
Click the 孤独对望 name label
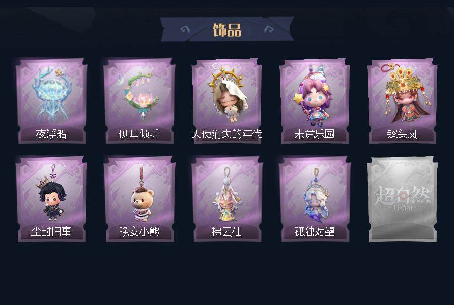point(314,232)
